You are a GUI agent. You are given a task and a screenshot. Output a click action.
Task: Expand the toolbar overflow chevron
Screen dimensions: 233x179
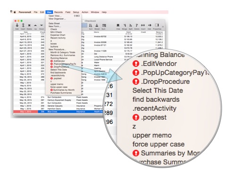pyautogui.click(x=163, y=26)
